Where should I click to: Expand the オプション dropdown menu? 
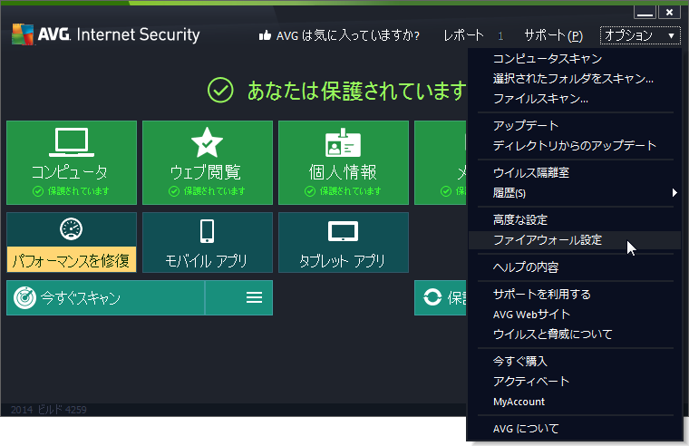click(639, 35)
